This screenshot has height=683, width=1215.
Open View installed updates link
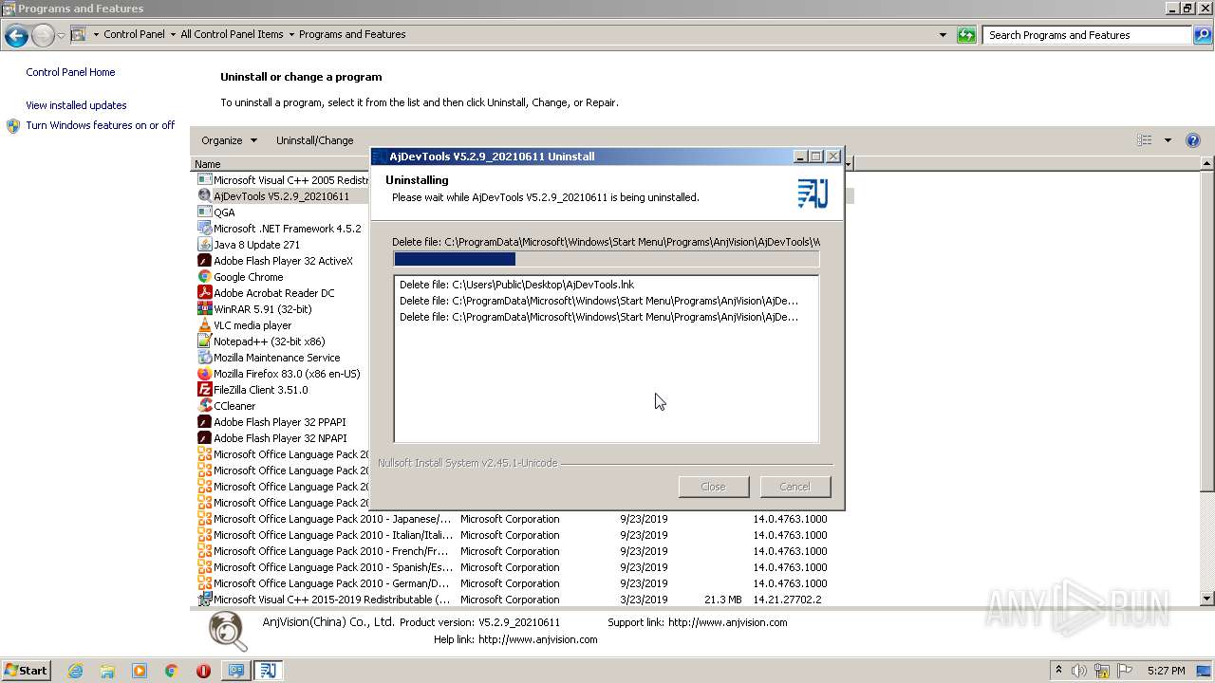[x=76, y=105]
